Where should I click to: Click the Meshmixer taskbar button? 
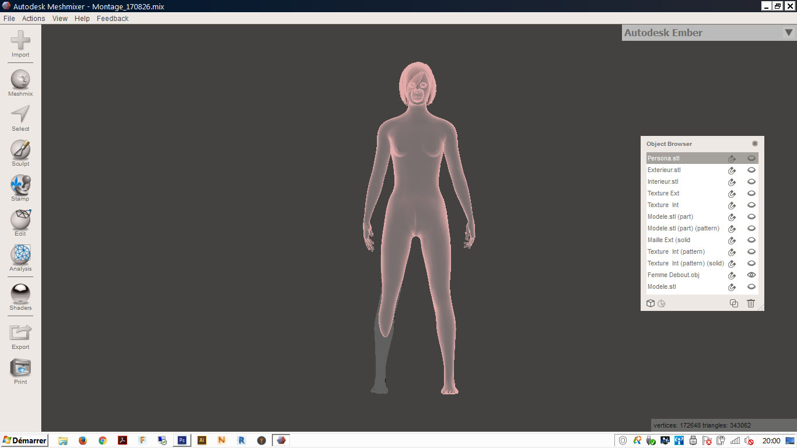[281, 440]
